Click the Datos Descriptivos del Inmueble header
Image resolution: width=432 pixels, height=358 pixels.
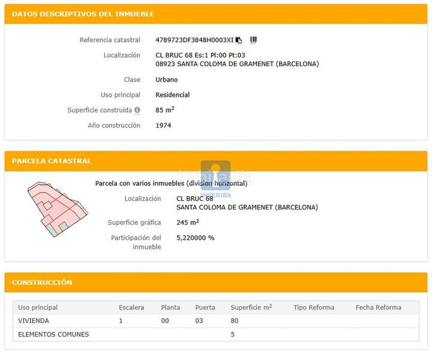click(x=83, y=14)
